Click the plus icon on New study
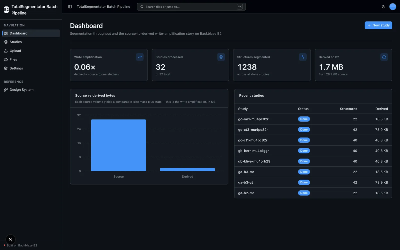 click(x=369, y=25)
